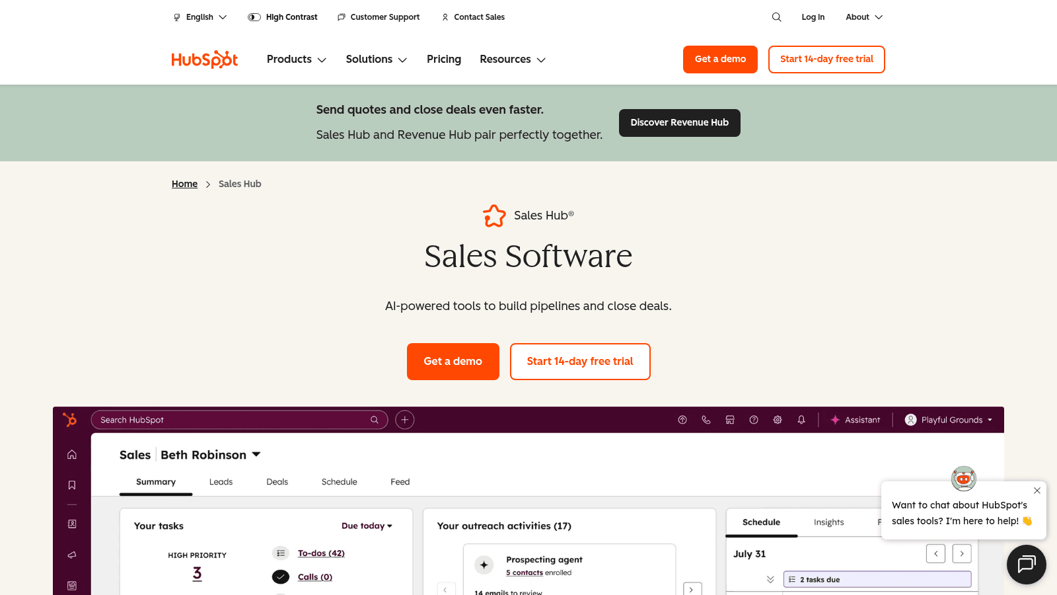Expand the About menu
The width and height of the screenshot is (1057, 595).
[864, 17]
